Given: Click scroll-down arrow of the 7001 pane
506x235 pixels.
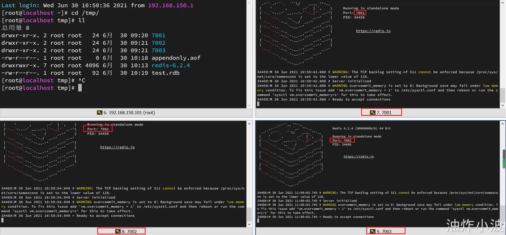Looking at the screenshot, I should (503, 105).
